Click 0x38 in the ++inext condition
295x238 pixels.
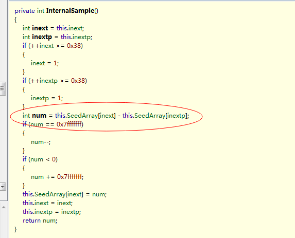[74, 46]
